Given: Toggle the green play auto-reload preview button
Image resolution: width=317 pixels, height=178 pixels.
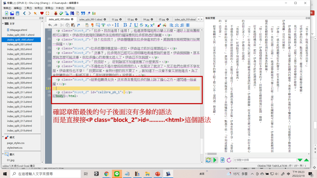Looking at the screenshot, I should pos(215,160).
